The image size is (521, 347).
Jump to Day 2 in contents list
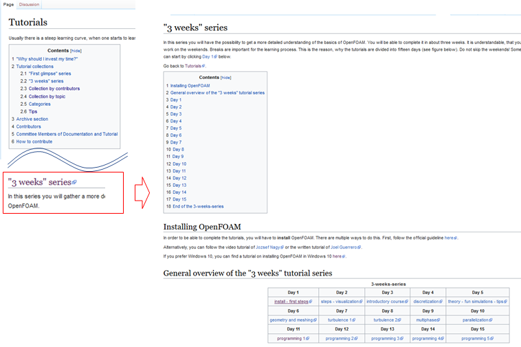tap(176, 107)
